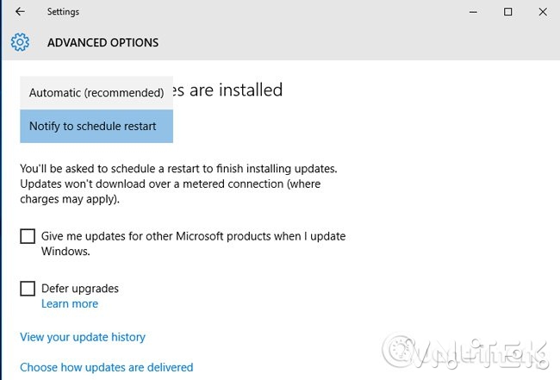Click the Defer upgrades label
This screenshot has height=380, width=560.
coord(79,289)
